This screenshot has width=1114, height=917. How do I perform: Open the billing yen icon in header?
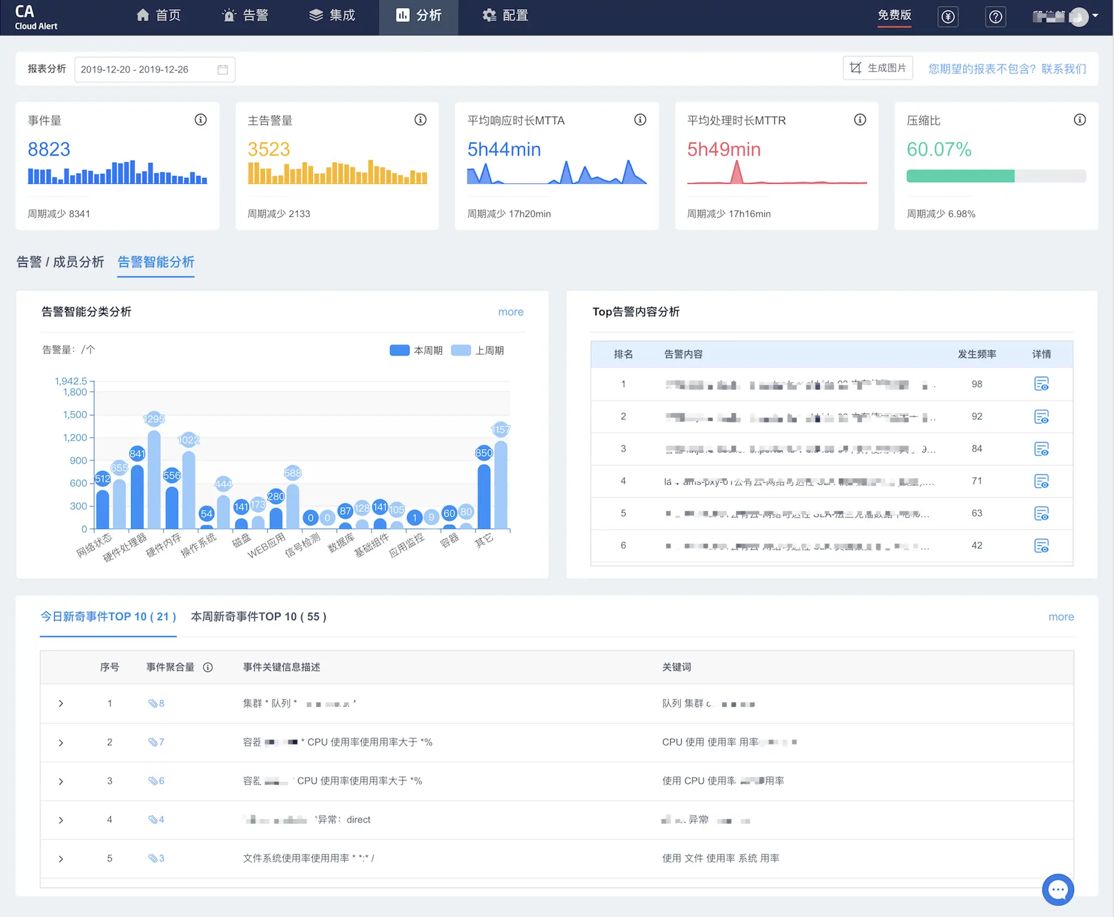tap(948, 16)
